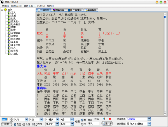This screenshot has height=127, width=168.
Task: Click the red save icon under 存新
Action: coord(110,119)
